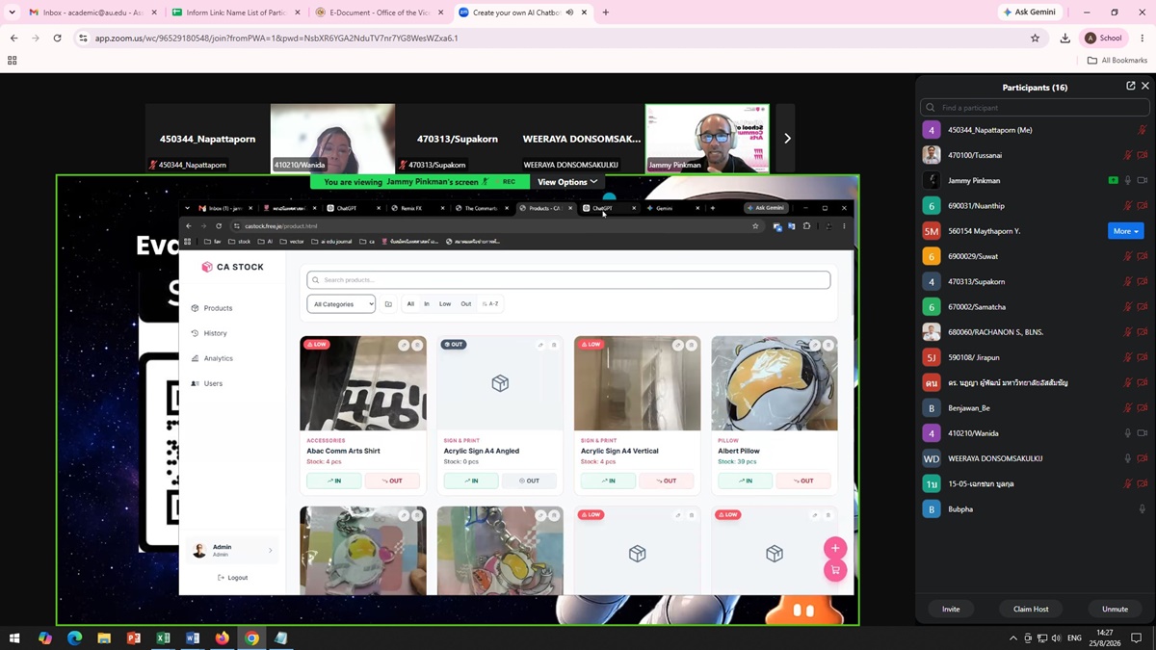Open Word from the Windows taskbar
Screen dimensions: 1156x650
pyautogui.click(x=193, y=637)
